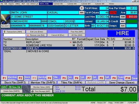The image size is (139, 104).
Task: Click the F1 Member History key icon
Action: point(4,78)
